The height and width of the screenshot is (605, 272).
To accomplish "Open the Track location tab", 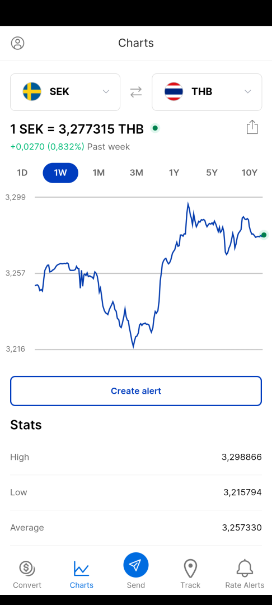I will [190, 575].
